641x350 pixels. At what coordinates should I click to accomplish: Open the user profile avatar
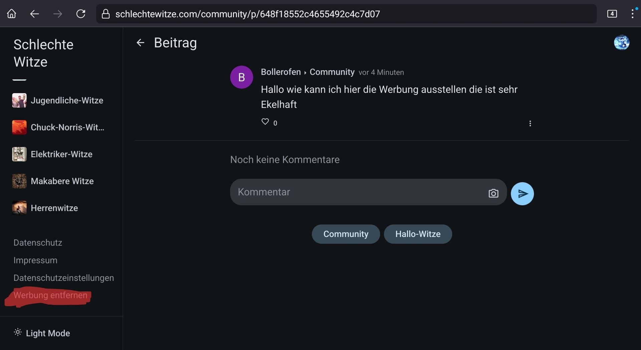tap(621, 43)
